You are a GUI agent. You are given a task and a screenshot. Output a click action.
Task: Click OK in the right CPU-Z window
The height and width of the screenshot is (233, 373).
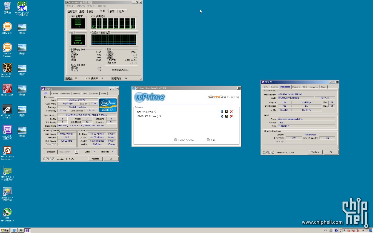pyautogui.click(x=331, y=152)
